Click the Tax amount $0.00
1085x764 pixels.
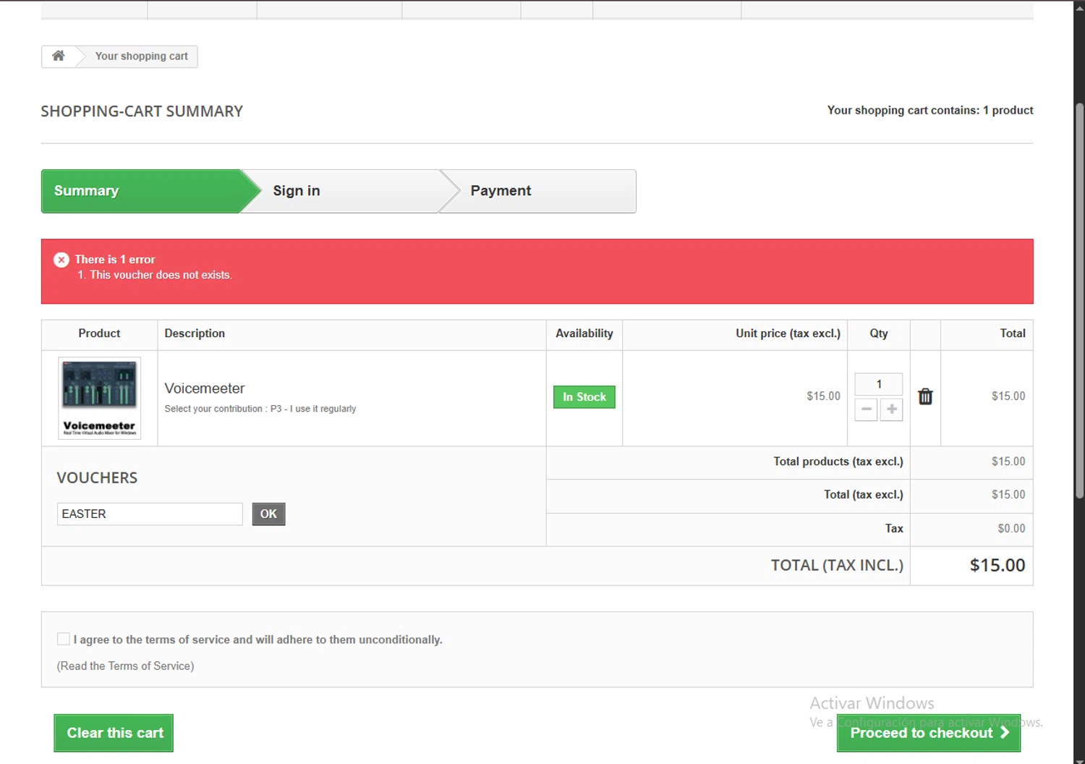1011,528
